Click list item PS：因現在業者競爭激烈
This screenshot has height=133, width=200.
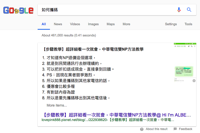pyautogui.click(x=71, y=75)
